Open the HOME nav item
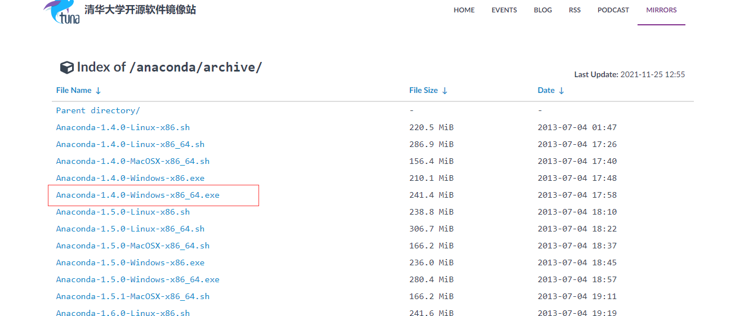 pos(464,10)
